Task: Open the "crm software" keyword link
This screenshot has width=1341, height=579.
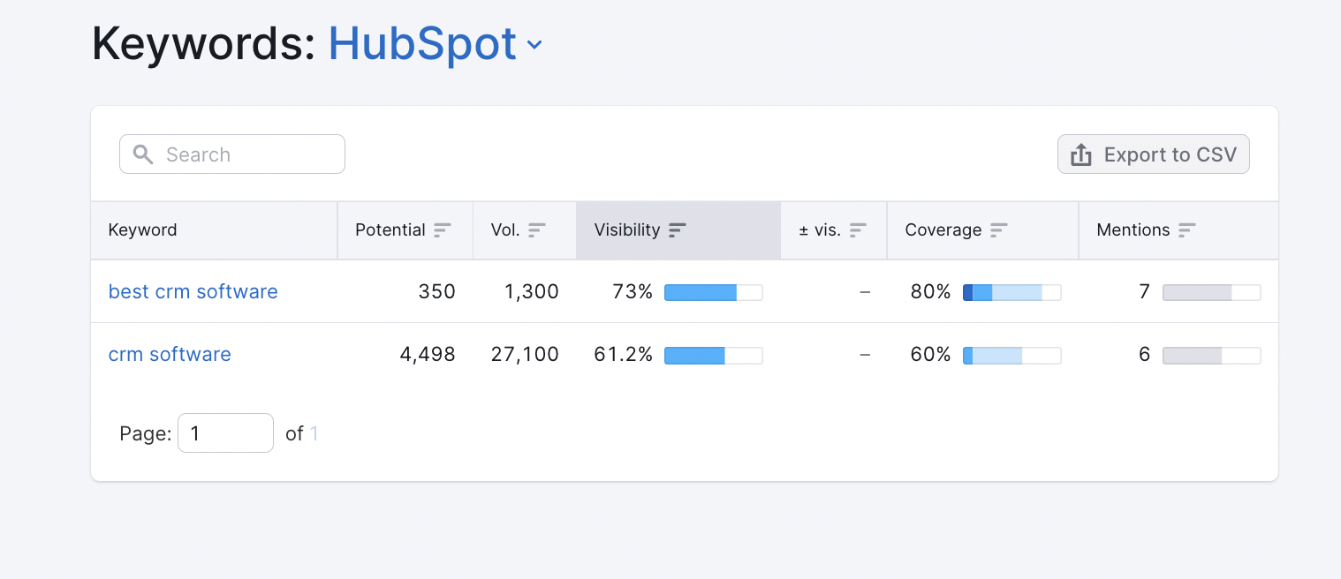Action: tap(170, 354)
